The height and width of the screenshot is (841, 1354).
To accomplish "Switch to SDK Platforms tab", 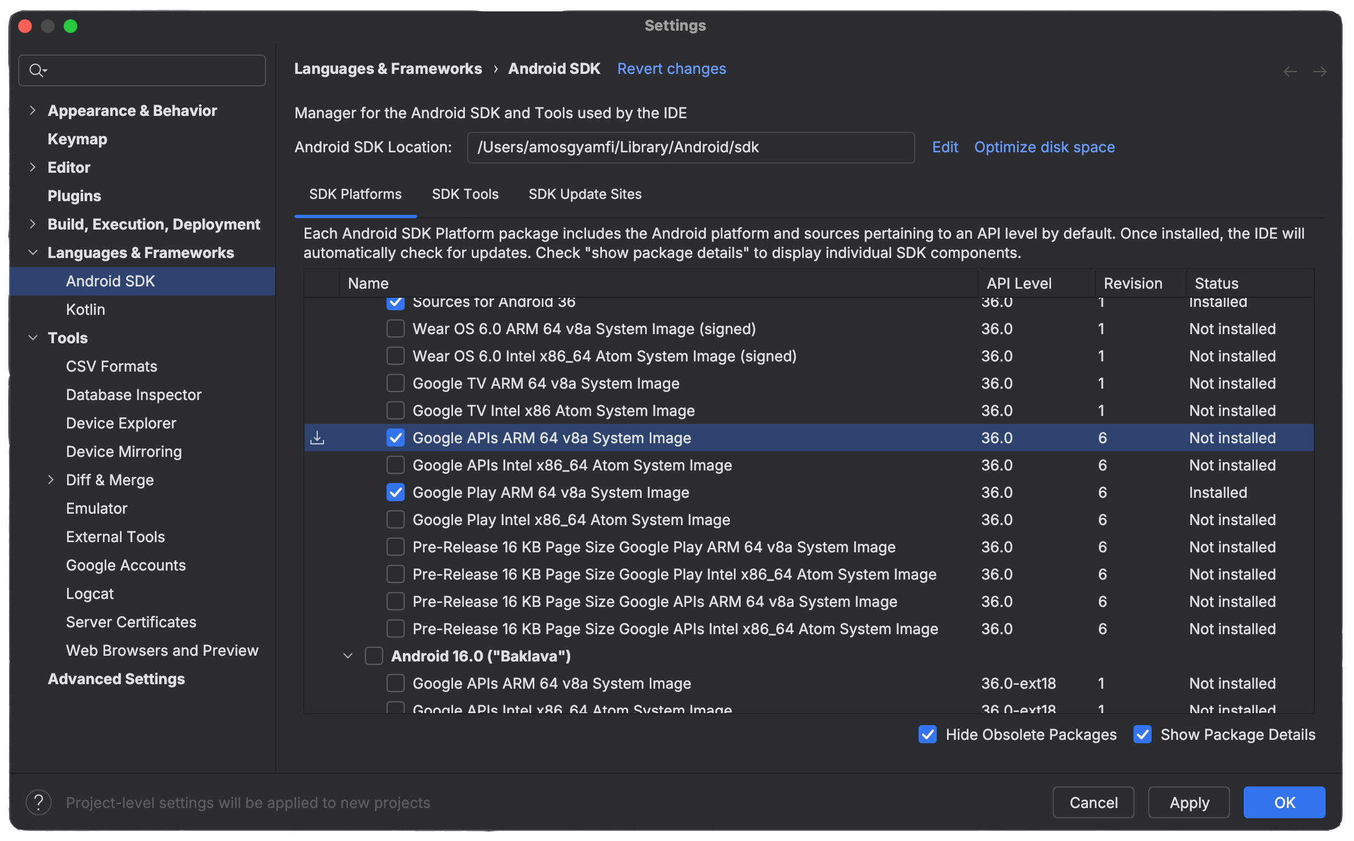I will point(355,194).
